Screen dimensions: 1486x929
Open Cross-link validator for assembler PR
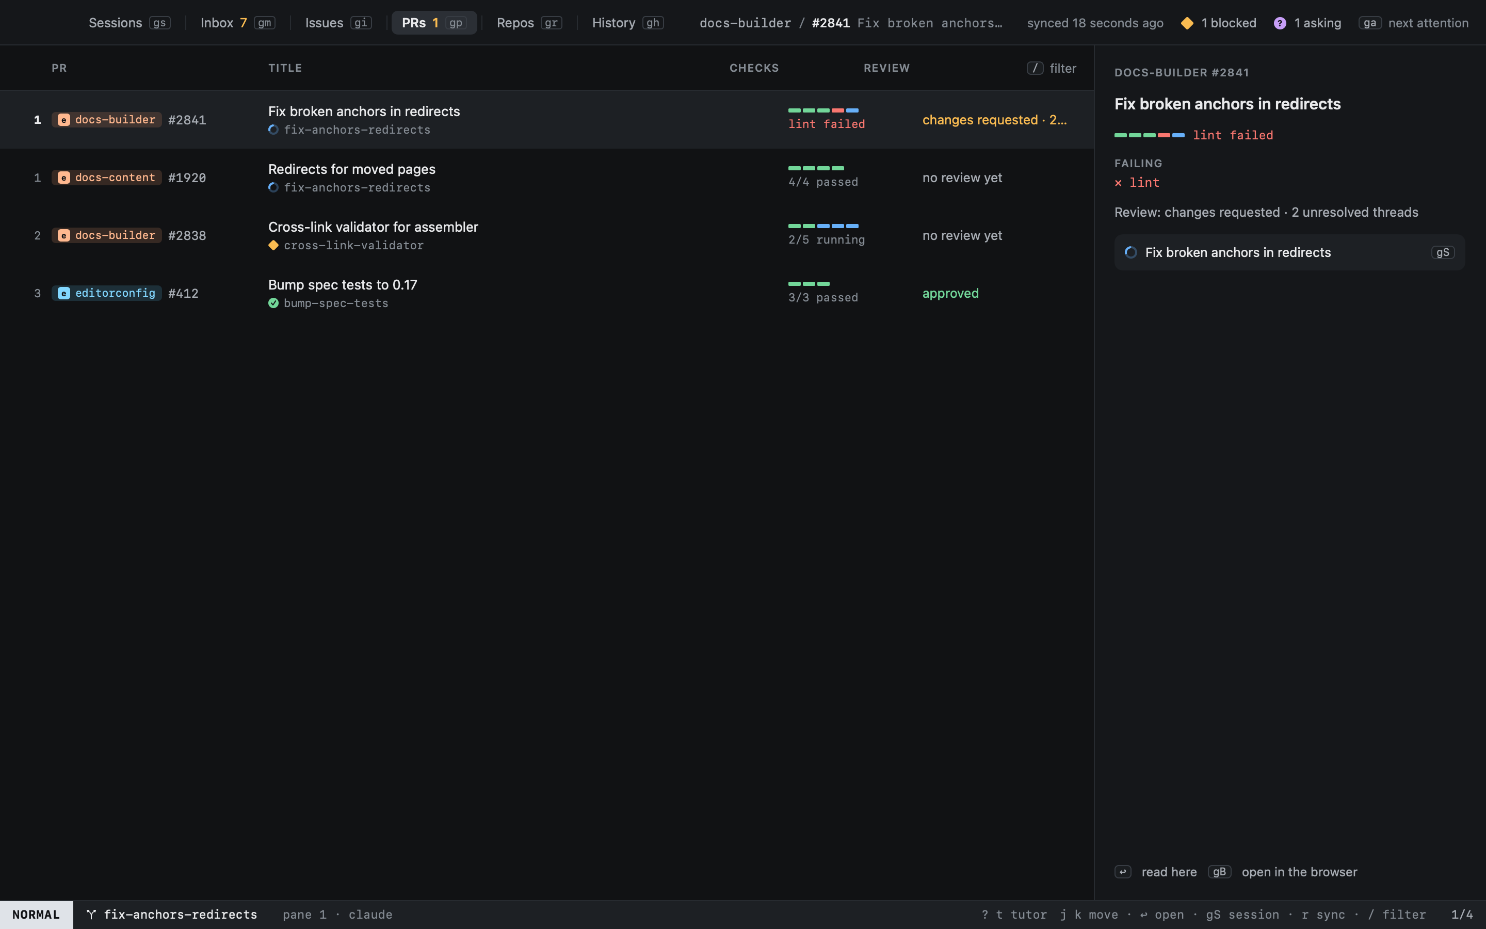tap(546, 235)
